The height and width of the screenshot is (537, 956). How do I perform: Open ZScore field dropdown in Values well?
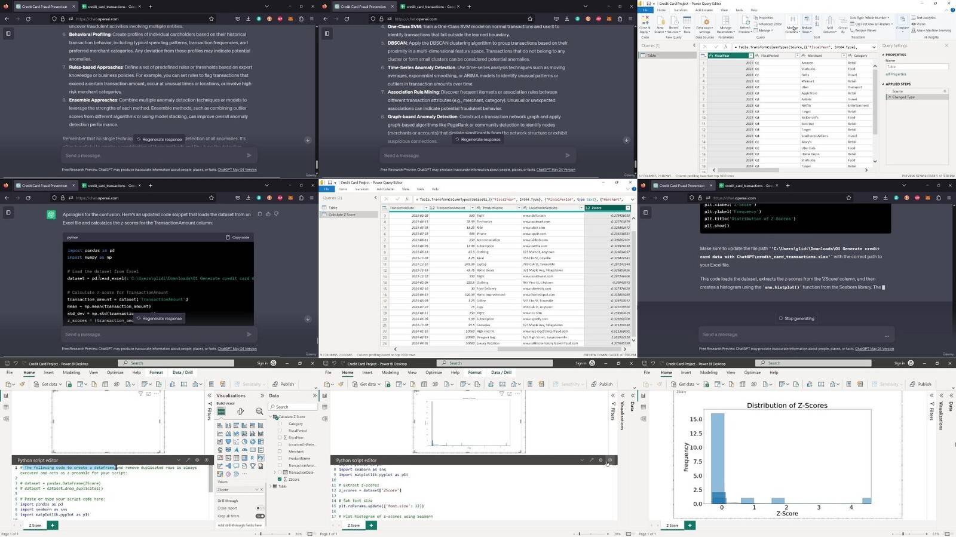pos(257,490)
